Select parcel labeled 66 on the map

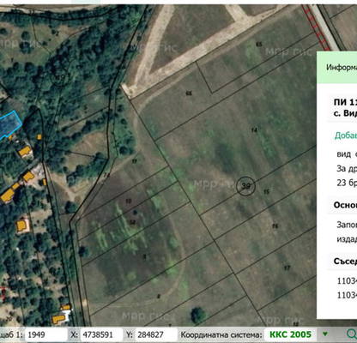189,93
